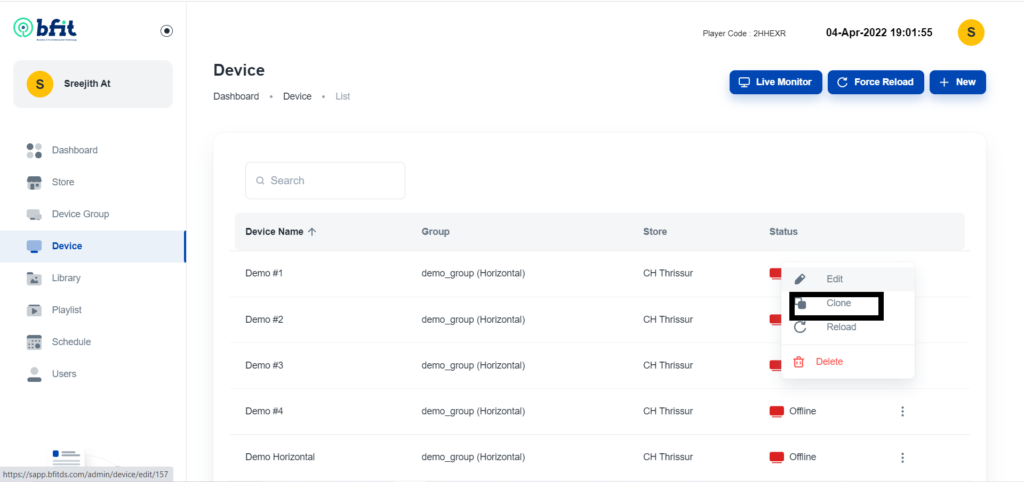
Task: Click the bfit logo
Action: pos(45,29)
